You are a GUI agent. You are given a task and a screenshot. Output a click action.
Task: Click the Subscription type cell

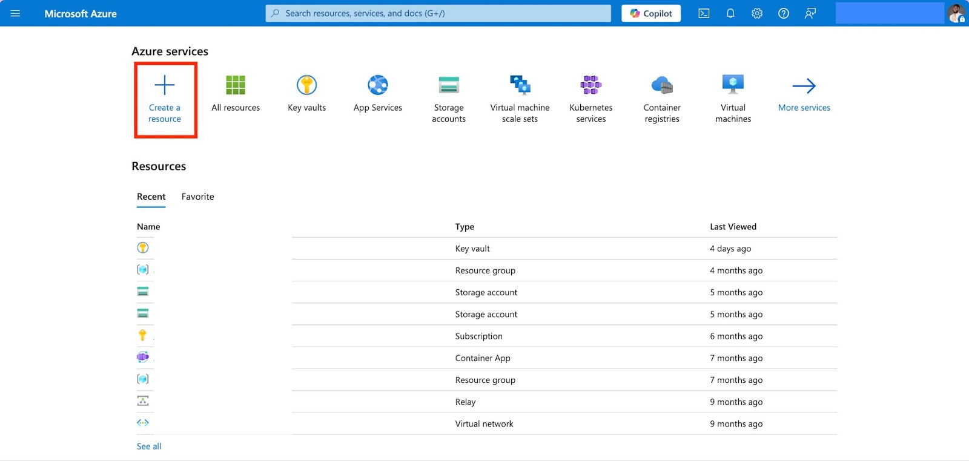478,336
